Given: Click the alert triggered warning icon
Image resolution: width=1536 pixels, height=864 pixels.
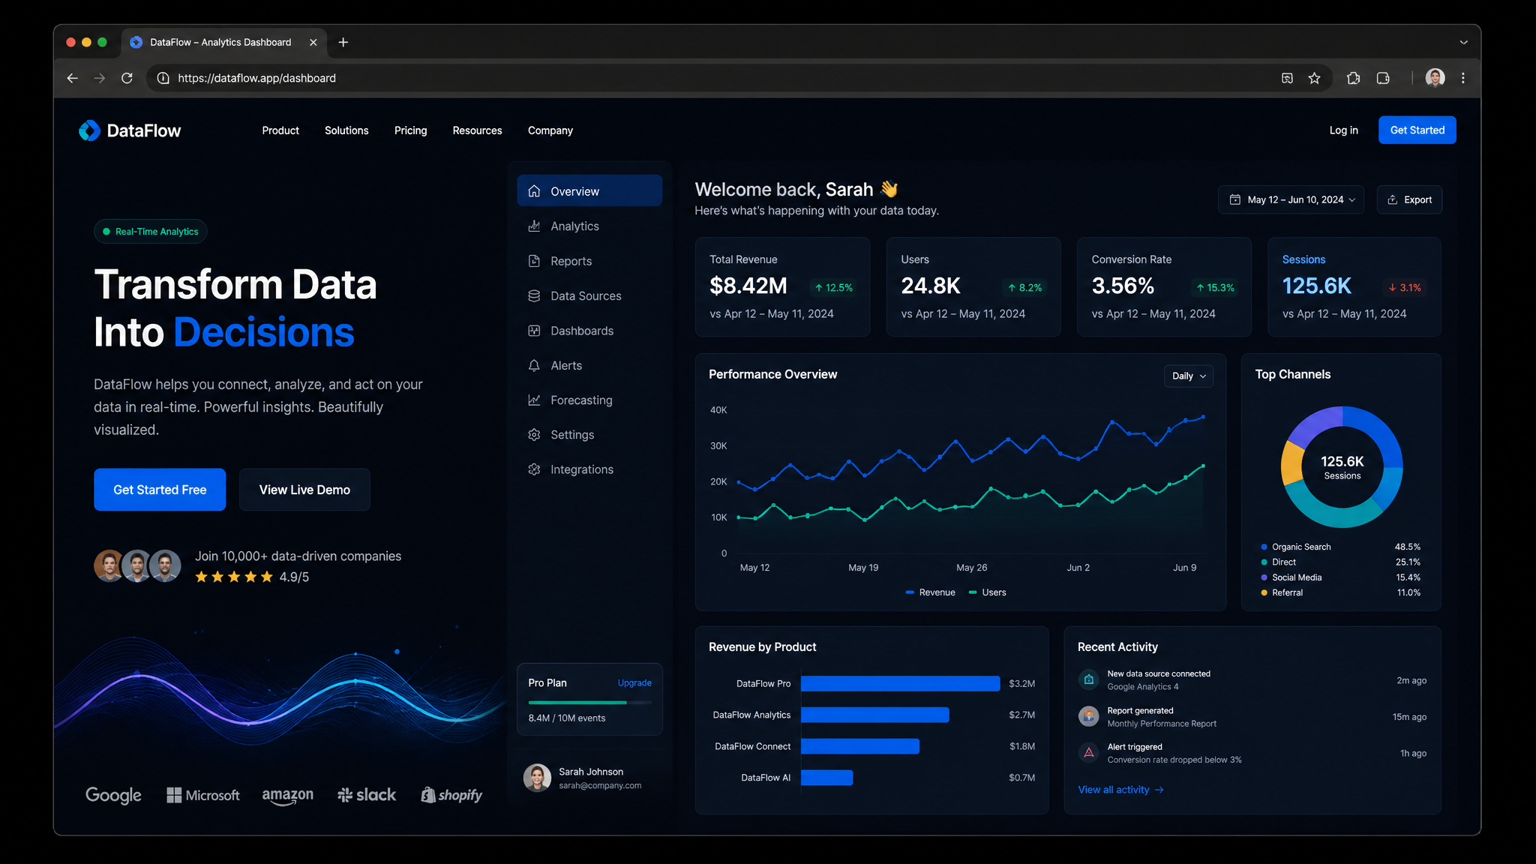Looking at the screenshot, I should pyautogui.click(x=1088, y=752).
